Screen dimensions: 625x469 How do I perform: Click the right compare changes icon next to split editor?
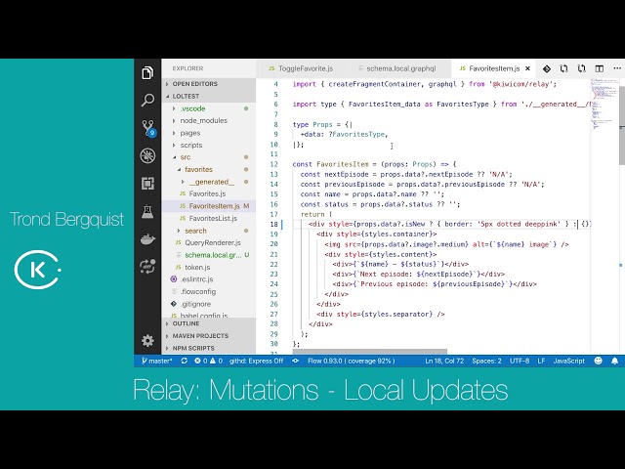pos(582,68)
